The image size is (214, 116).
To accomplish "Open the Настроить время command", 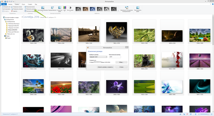I will pos(30,11).
